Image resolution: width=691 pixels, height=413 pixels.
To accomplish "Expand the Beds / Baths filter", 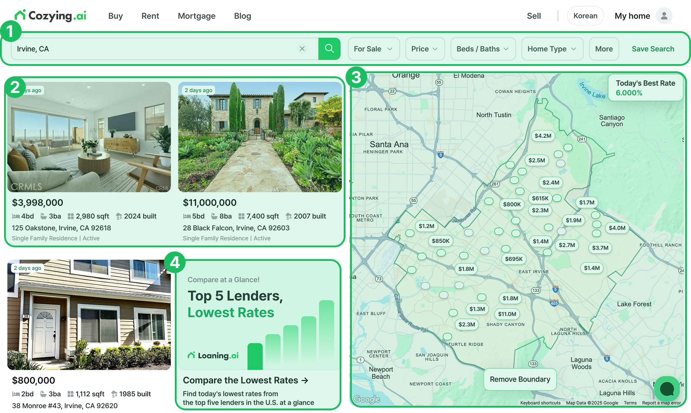I will (x=482, y=49).
